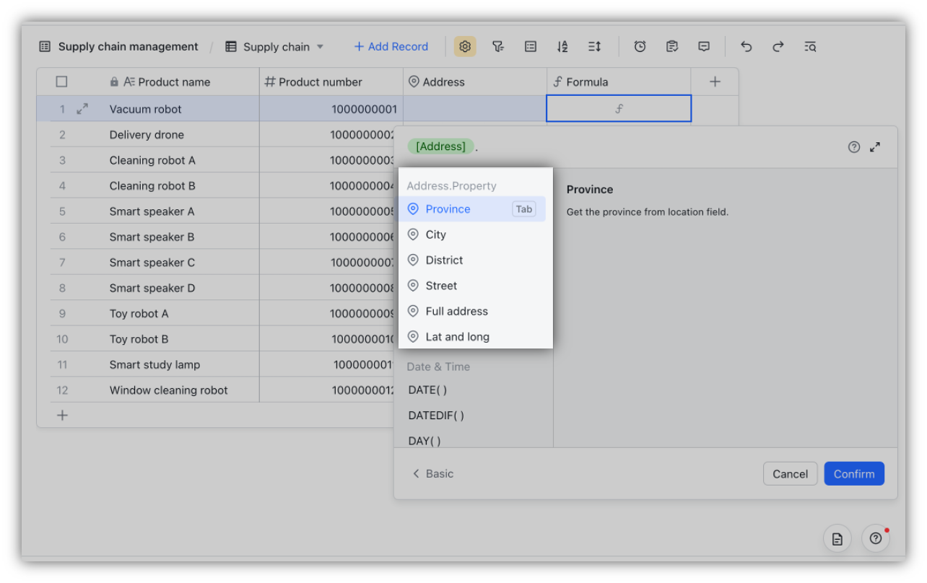Click the field settings gear icon
927x583 pixels.
[x=465, y=46]
